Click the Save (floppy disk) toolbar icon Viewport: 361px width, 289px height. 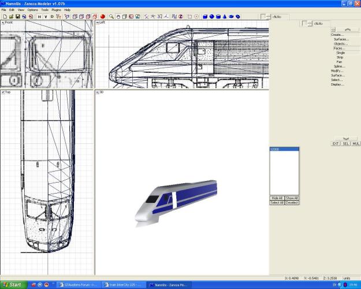17,17
